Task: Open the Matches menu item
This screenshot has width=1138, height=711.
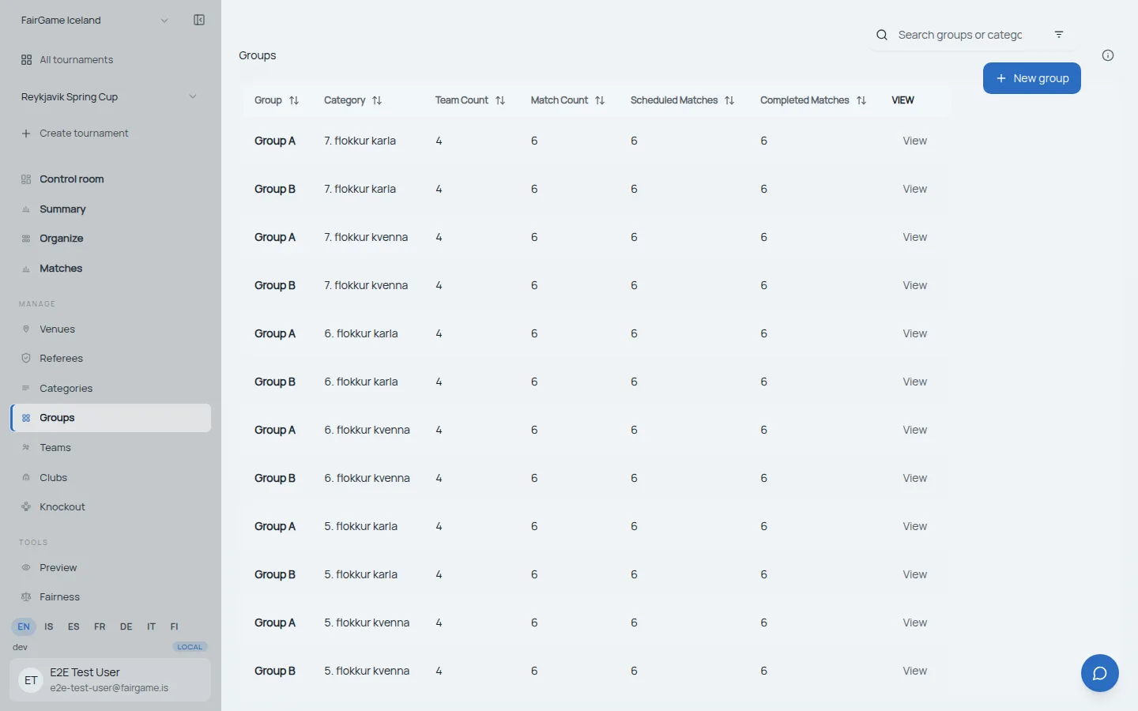Action: pyautogui.click(x=111, y=269)
